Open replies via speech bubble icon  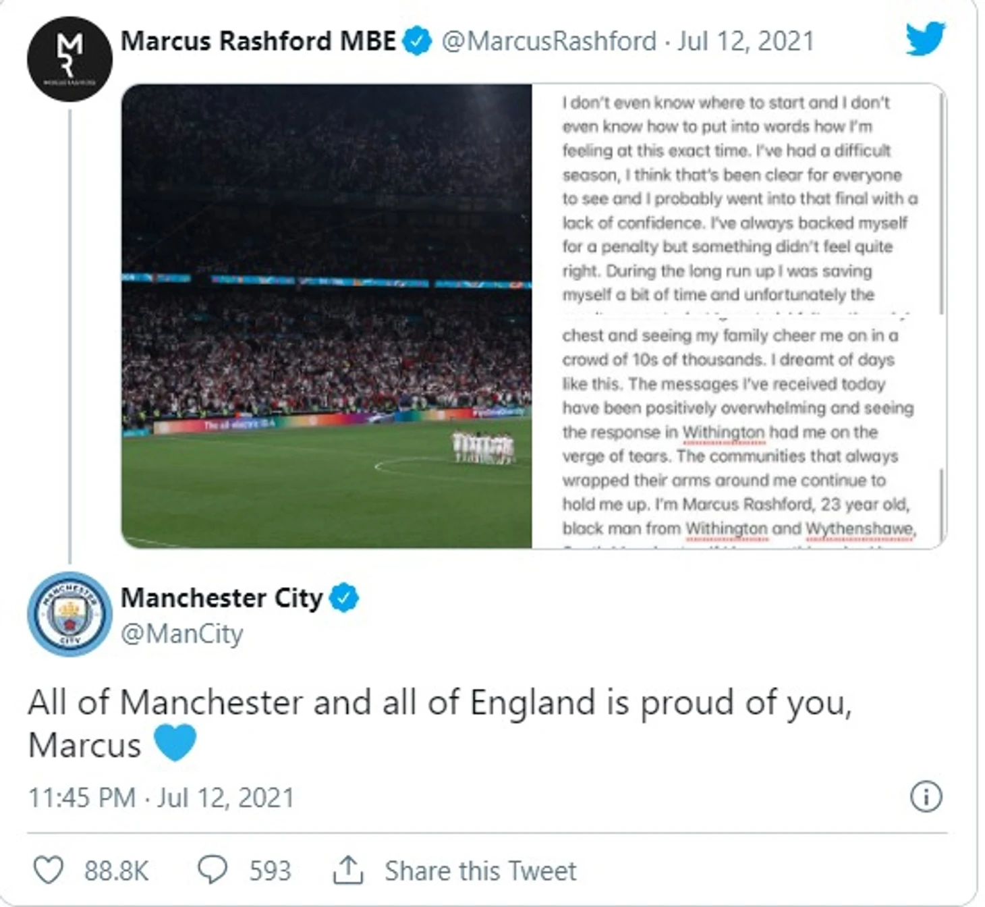[x=212, y=870]
